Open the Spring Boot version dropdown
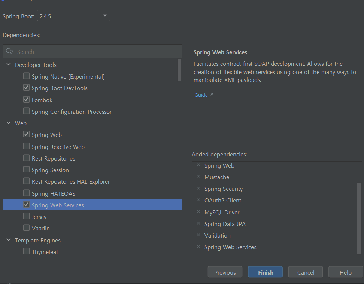 74,16
